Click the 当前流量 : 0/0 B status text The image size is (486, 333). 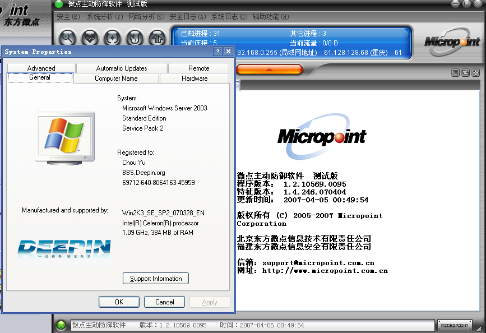click(314, 43)
